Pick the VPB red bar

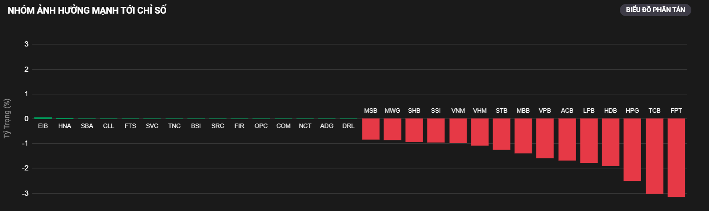[x=545, y=138]
